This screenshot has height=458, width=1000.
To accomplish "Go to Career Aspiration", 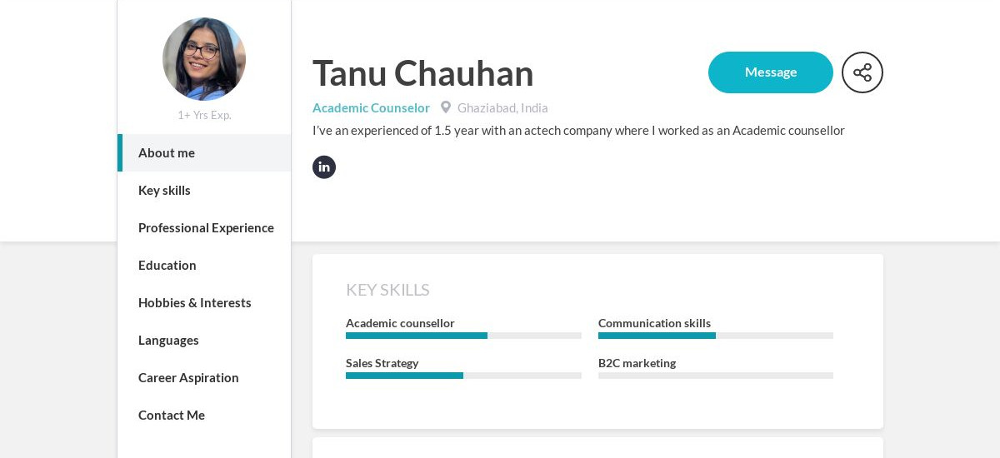I will (x=188, y=378).
